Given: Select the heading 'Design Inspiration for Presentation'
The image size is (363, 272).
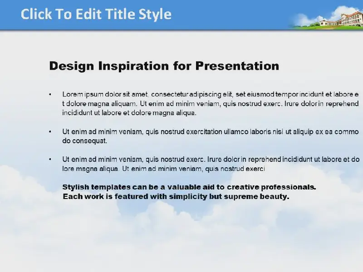Looking at the screenshot, I should [x=164, y=66].
